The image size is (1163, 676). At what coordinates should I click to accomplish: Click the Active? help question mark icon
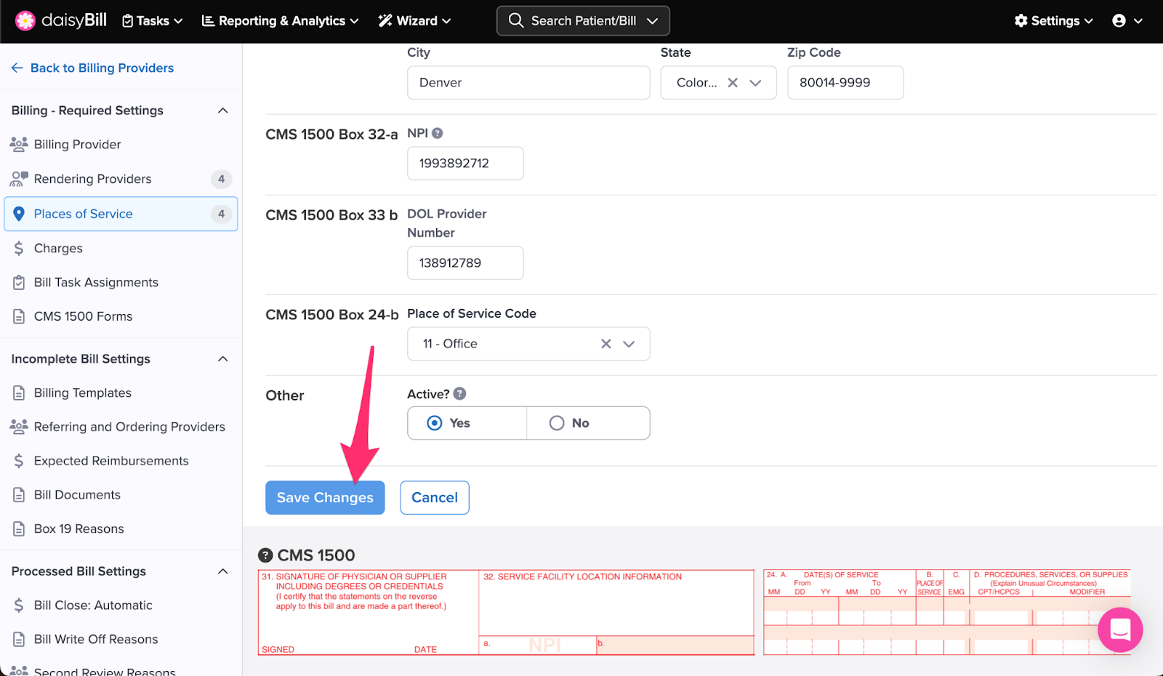click(459, 394)
